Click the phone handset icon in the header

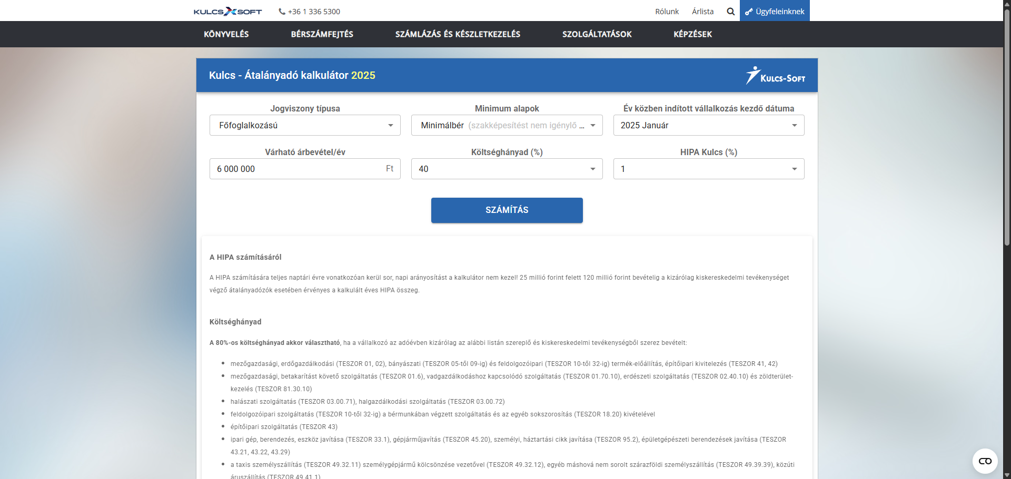click(x=282, y=12)
